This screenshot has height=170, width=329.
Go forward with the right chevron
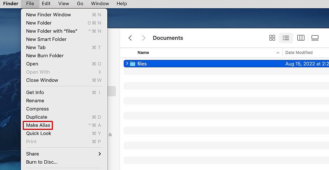click(x=144, y=38)
